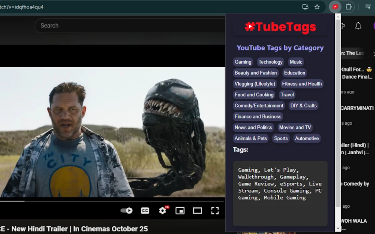Open the Janhvi Hindi trailer suggestion
Viewport: 375px width, 234px height.
pos(355,149)
